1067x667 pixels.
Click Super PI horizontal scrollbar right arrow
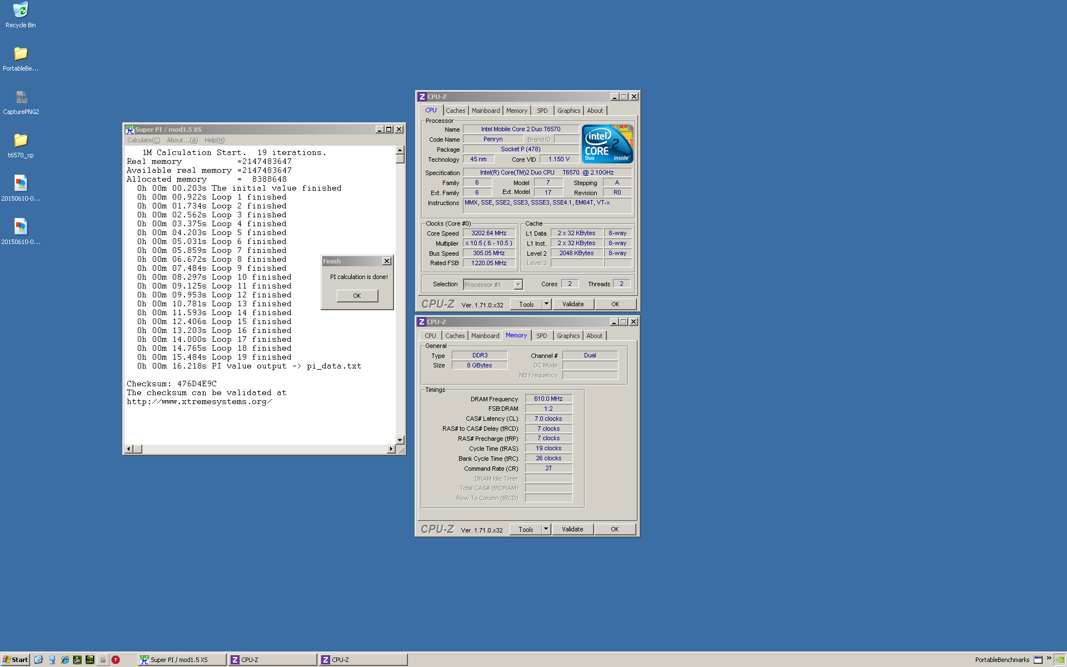click(x=391, y=449)
